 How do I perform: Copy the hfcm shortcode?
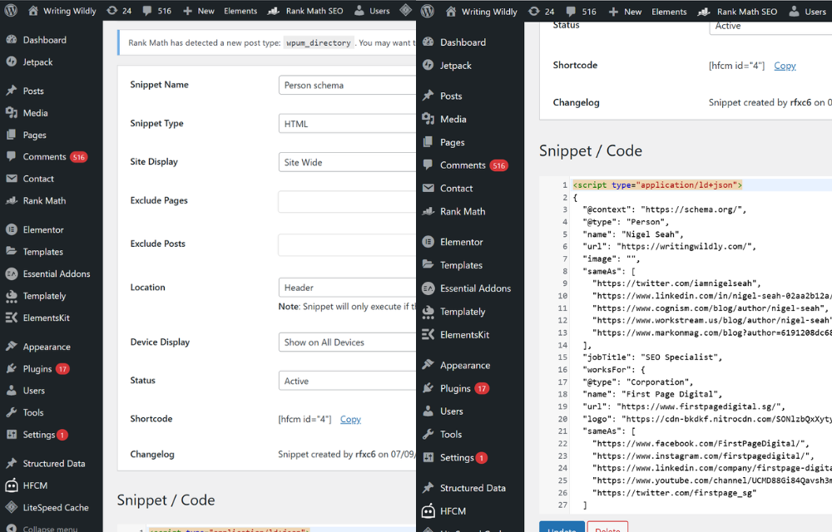(350, 419)
